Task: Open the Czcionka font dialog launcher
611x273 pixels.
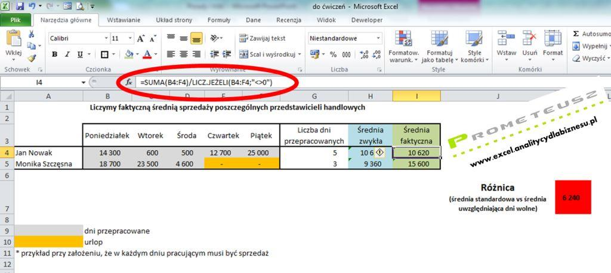Action: (x=157, y=69)
